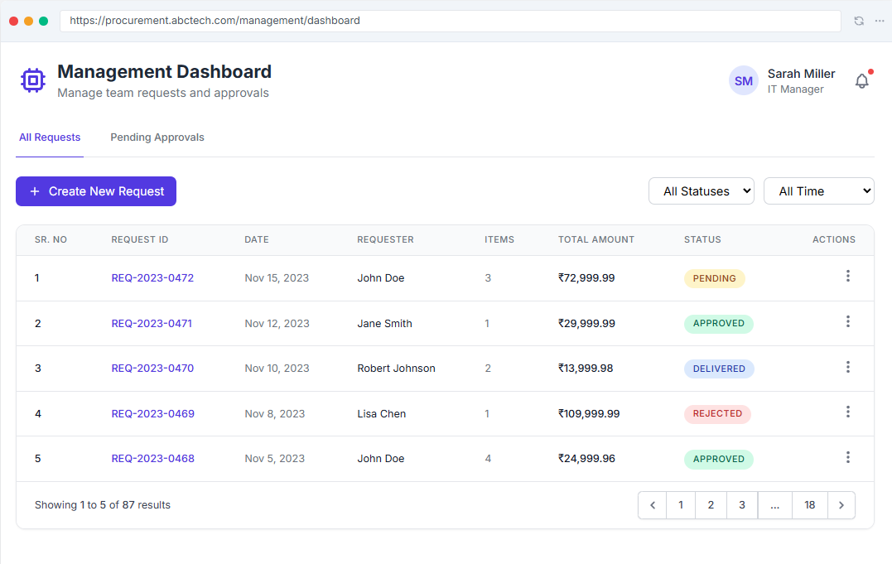Viewport: 892px width, 564px height.
Task: Open browser more options ellipsis
Action: [880, 21]
